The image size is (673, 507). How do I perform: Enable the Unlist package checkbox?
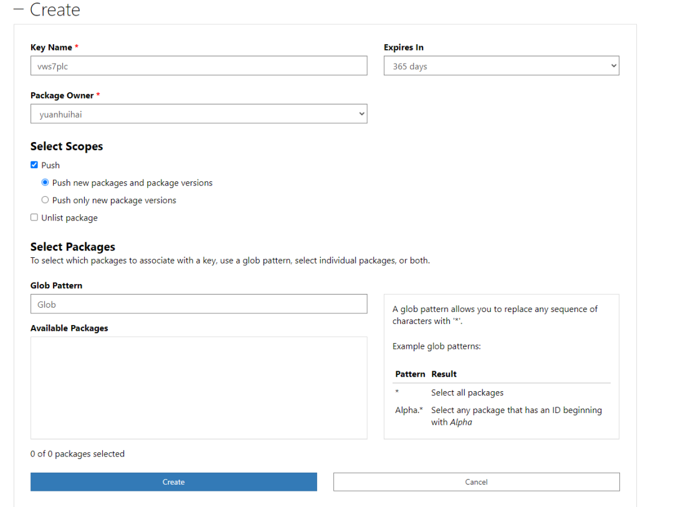pos(34,218)
